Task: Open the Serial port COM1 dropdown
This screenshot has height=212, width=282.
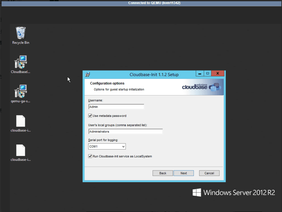Action: click(x=107, y=146)
